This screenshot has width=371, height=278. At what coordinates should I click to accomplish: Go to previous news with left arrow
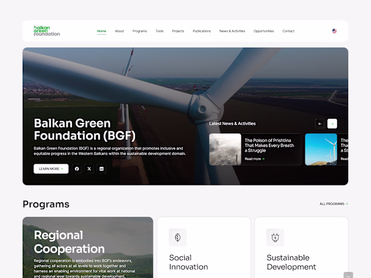click(320, 123)
